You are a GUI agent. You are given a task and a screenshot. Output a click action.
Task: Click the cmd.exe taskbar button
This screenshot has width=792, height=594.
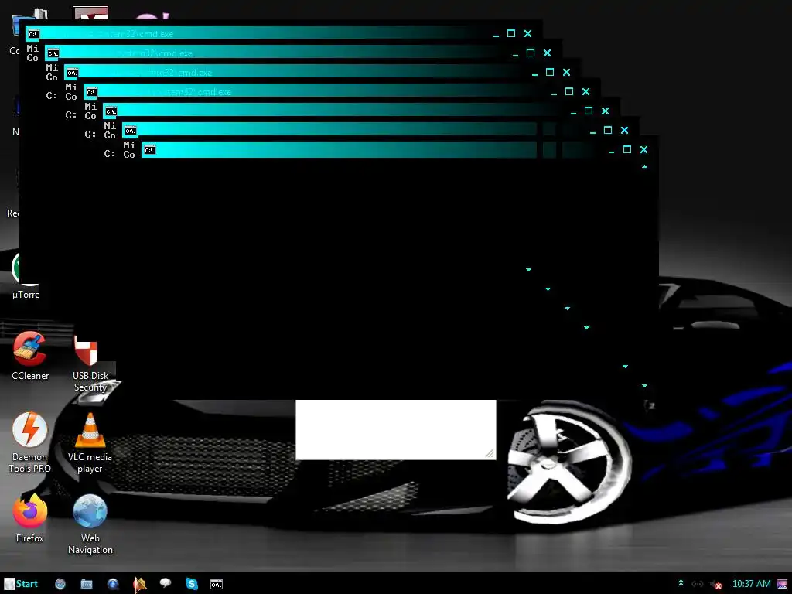tap(217, 585)
